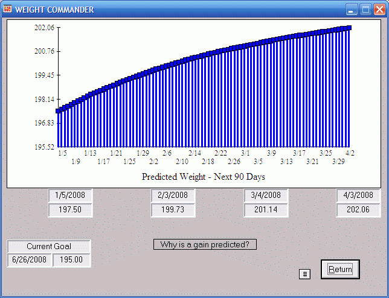Select the 4/3/2008 date field
This screenshot has height=298, width=389.
(x=359, y=195)
